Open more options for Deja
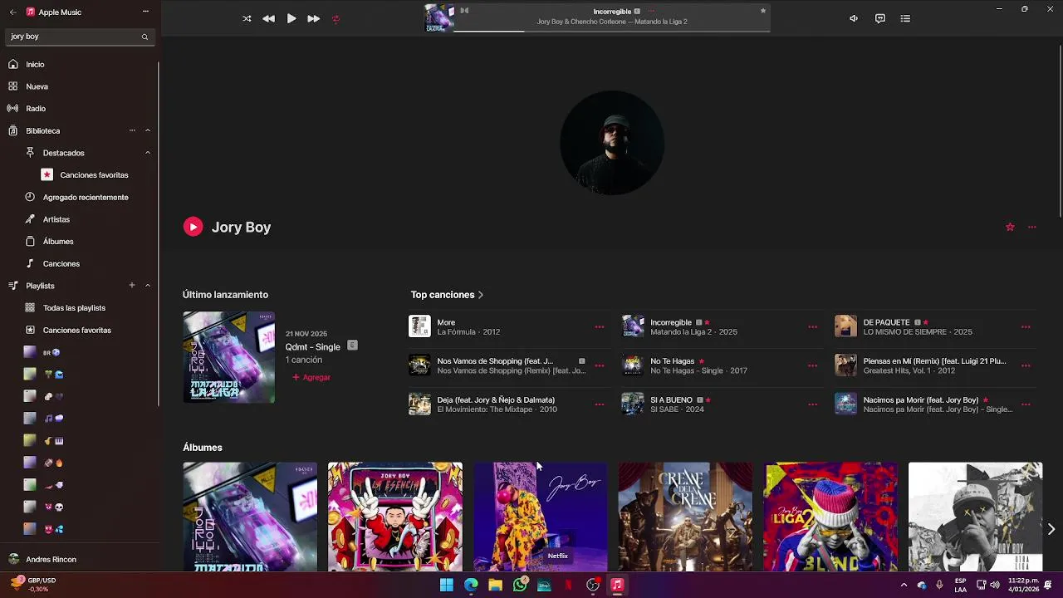1063x598 pixels. tap(600, 404)
